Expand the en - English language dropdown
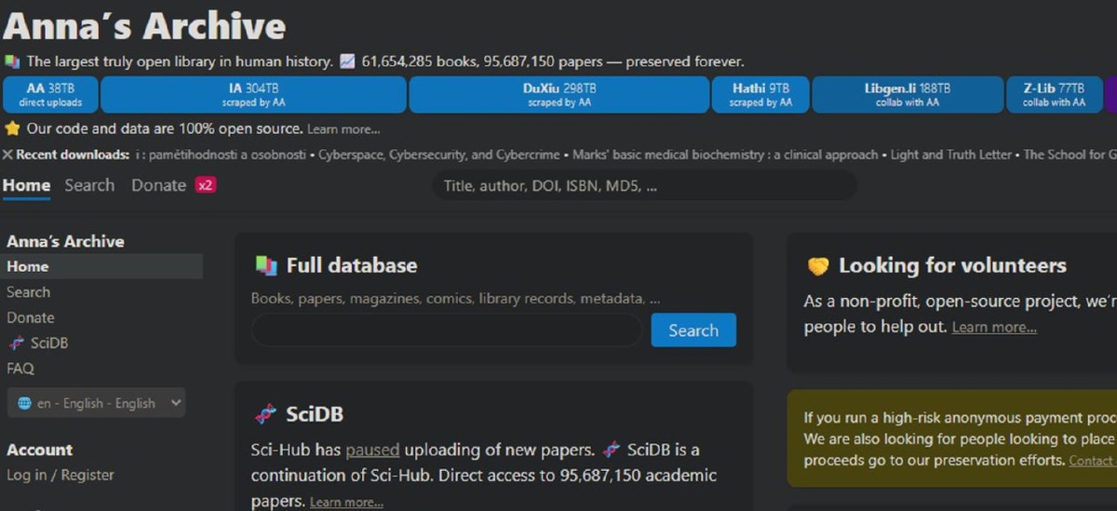The width and height of the screenshot is (1117, 511). 97,403
